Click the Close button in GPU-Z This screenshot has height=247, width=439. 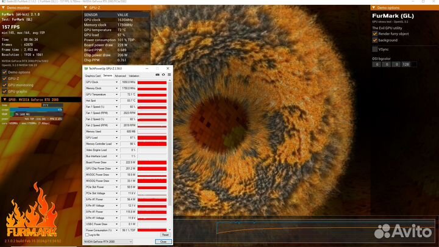point(163,242)
